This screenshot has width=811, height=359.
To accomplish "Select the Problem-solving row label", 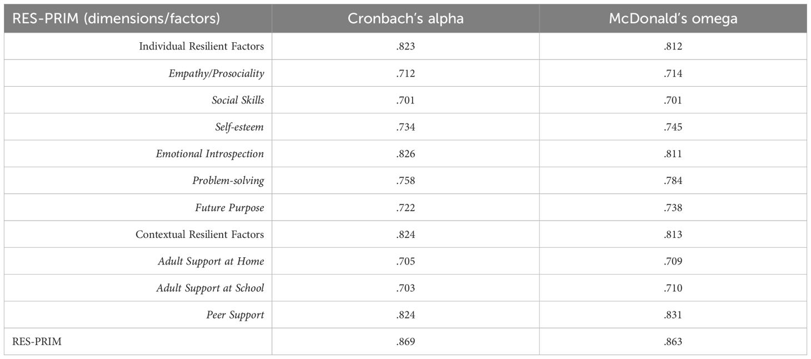I will tap(228, 181).
